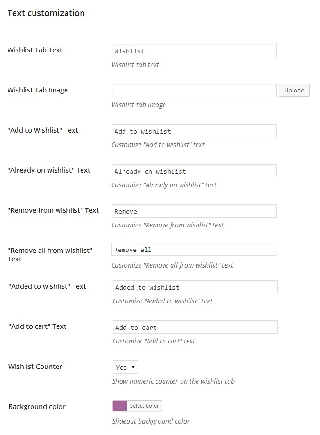Click the input field containing "Remove"
The image size is (320, 435).
(194, 211)
